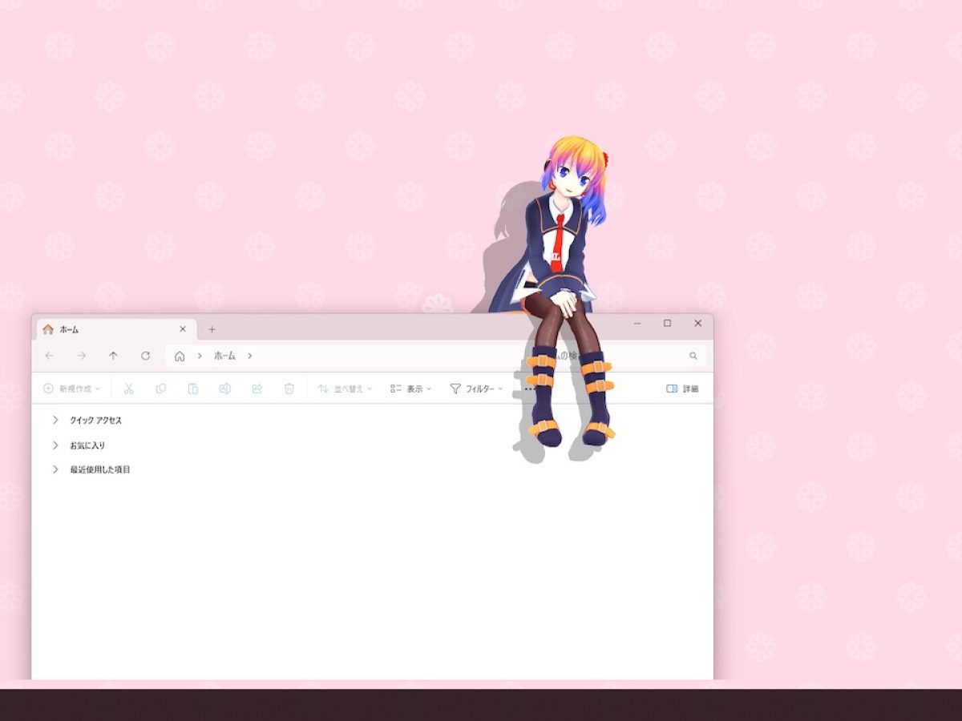Go up one folder level
Screen dimensions: 962x721
click(113, 356)
